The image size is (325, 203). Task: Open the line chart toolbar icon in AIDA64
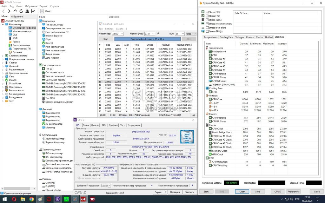[x=33, y=11]
